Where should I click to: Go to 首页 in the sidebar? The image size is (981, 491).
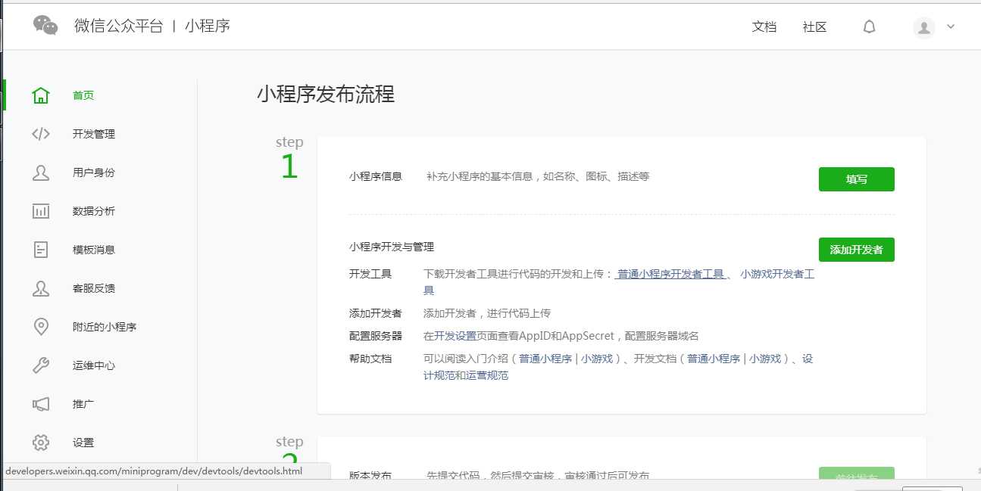[x=83, y=95]
